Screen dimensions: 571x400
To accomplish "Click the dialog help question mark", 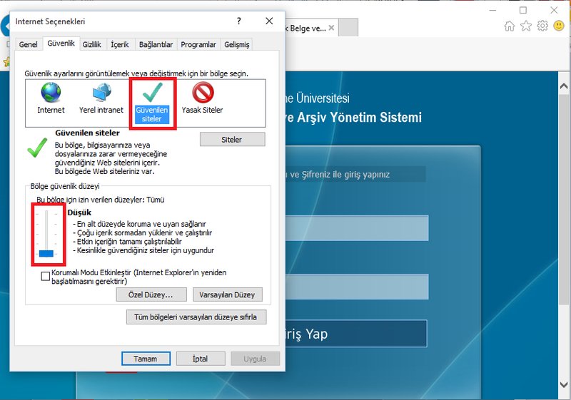I will pyautogui.click(x=238, y=22).
